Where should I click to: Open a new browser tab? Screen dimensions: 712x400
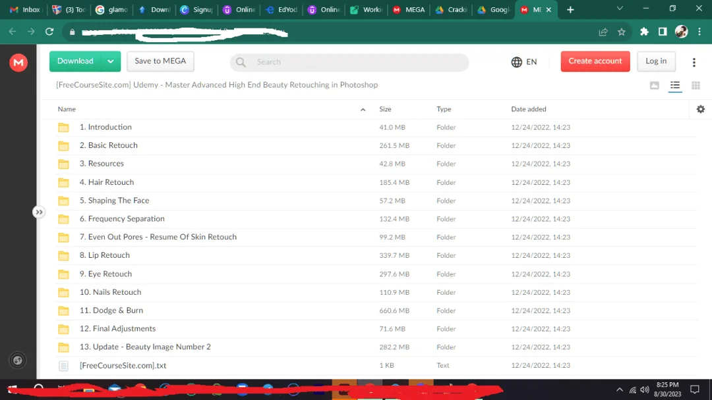click(x=570, y=9)
